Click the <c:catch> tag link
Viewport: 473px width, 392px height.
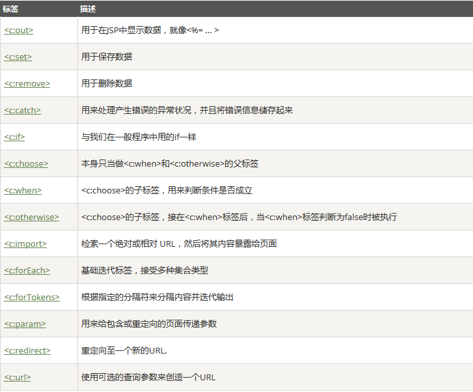[x=22, y=110]
